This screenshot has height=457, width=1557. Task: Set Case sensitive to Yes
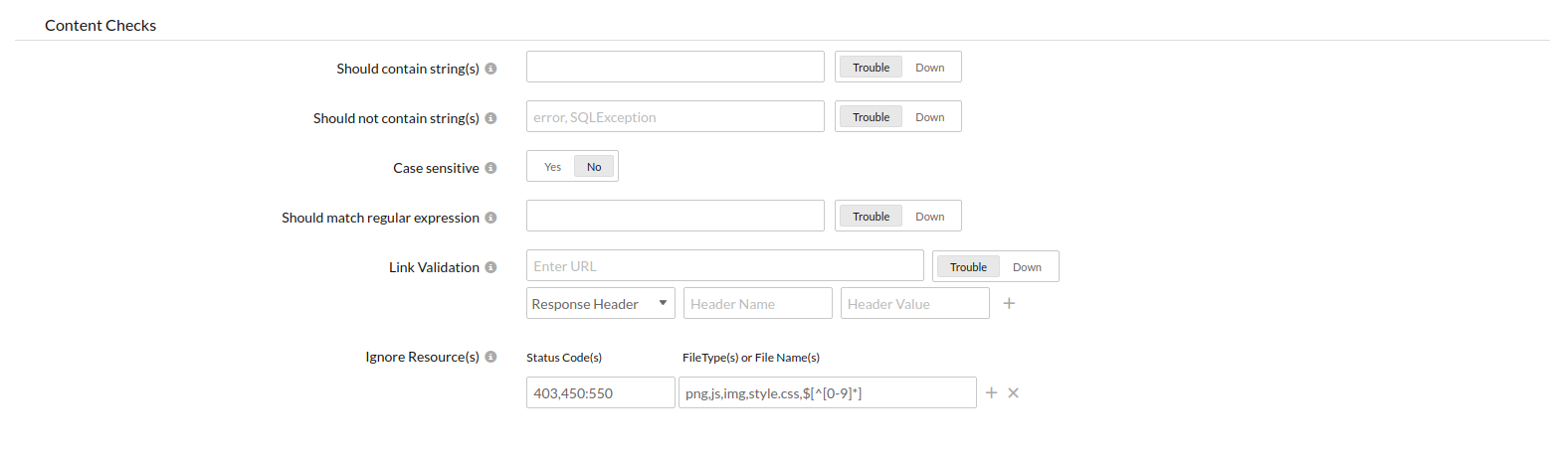pos(552,167)
